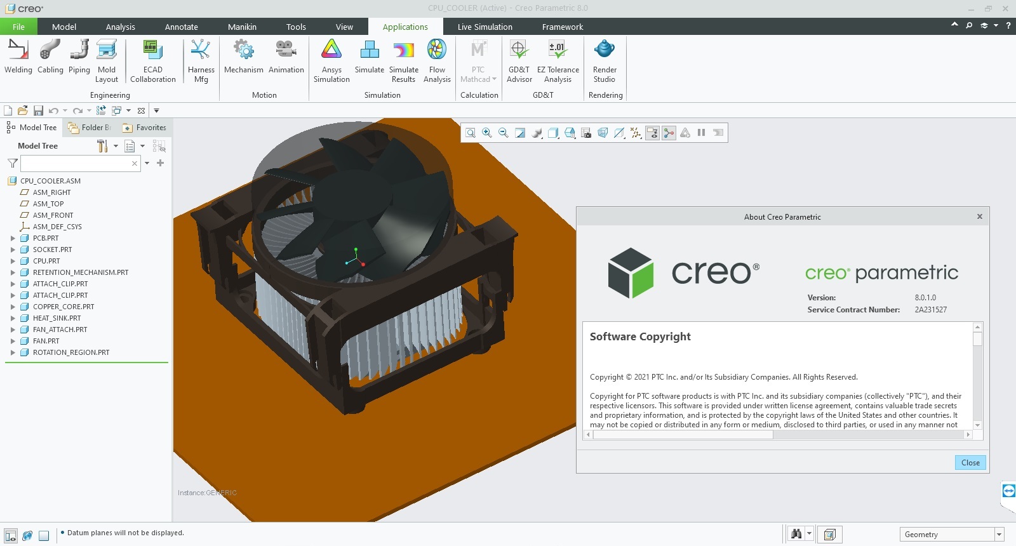Open the Piping application
Viewport: 1016px width, 546px height.
[x=79, y=57]
